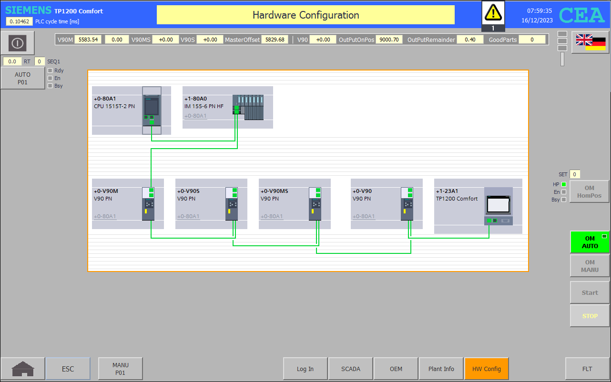Image resolution: width=611 pixels, height=382 pixels.
Task: Click the RT value field
Action: click(40, 61)
